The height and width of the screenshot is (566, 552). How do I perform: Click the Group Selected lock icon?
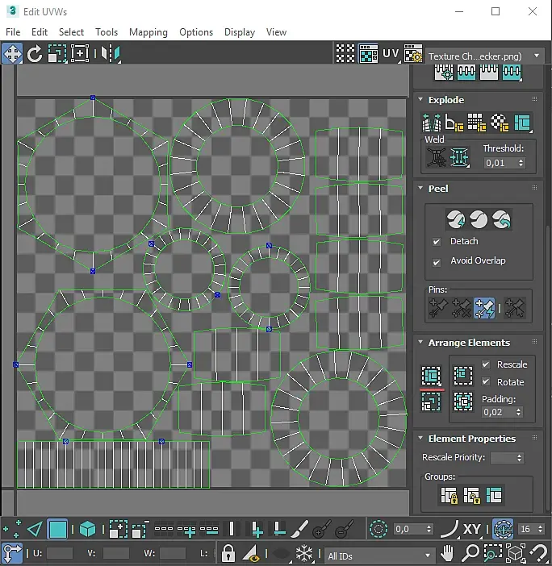[449, 495]
